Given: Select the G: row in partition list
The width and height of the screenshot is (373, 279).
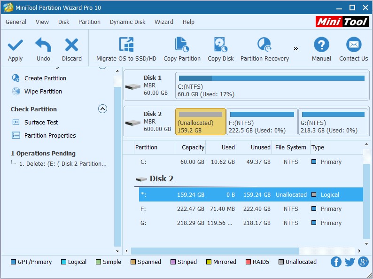Looking at the screenshot, I should (x=251, y=223).
